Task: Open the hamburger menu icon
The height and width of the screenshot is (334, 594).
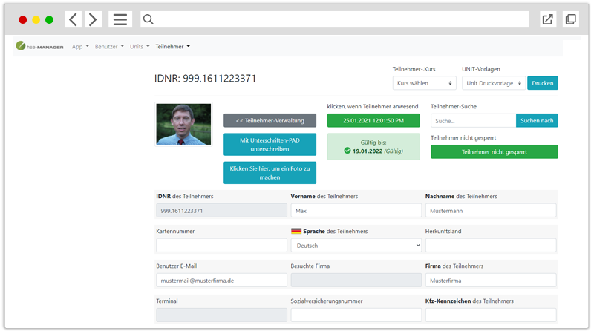Action: pos(120,19)
